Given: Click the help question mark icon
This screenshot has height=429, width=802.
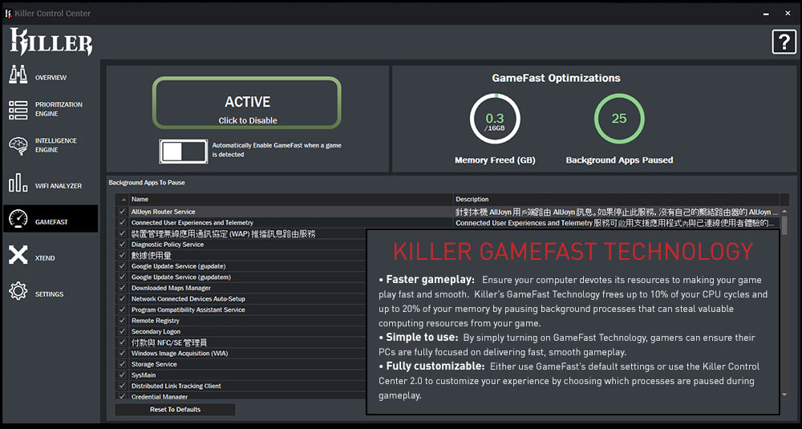Looking at the screenshot, I should pos(784,42).
